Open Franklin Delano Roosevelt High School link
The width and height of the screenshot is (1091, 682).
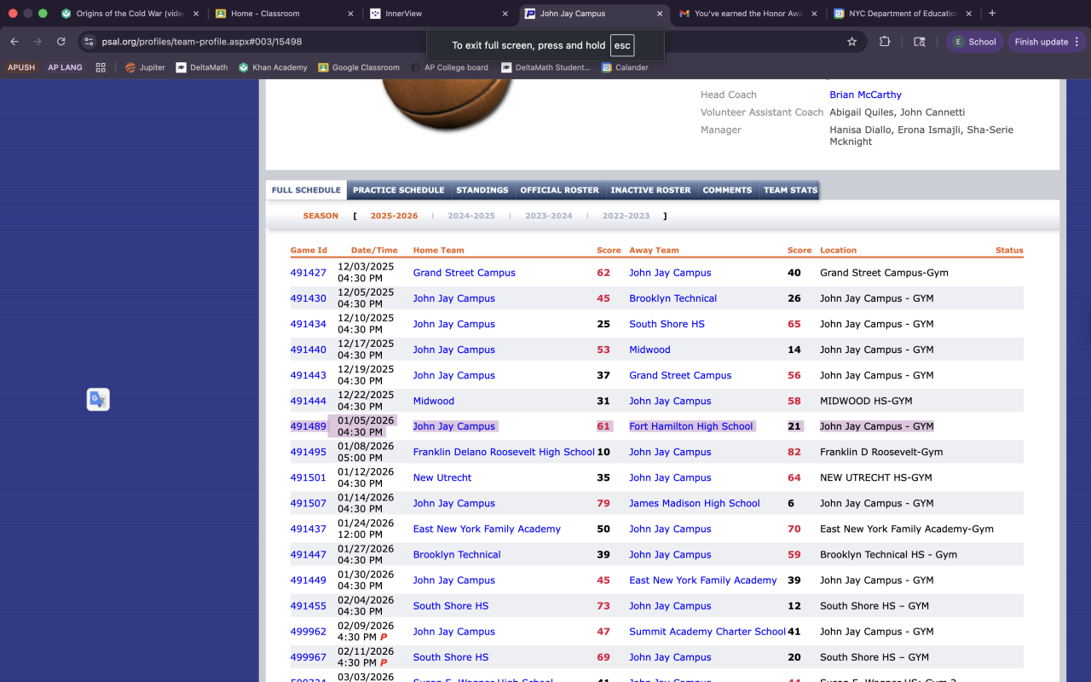[504, 452]
